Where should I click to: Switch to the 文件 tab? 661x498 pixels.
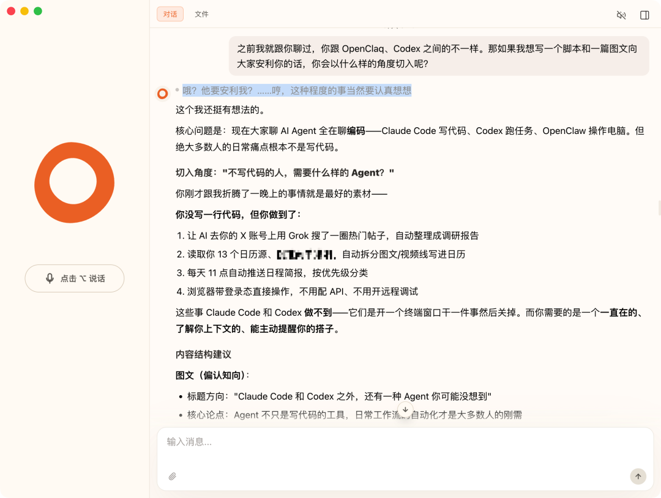click(x=202, y=14)
